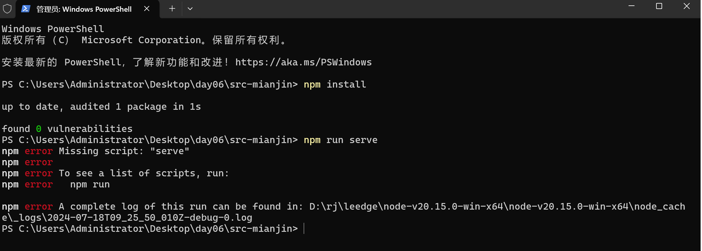Click the 'up to date, audited' output line
Image resolution: width=702 pixels, height=251 pixels.
point(101,107)
